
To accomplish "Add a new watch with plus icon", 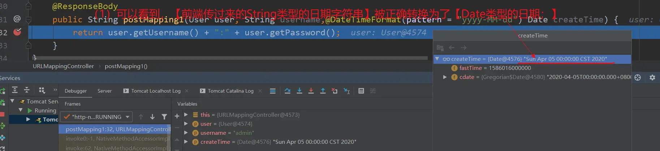I will 177,116.
